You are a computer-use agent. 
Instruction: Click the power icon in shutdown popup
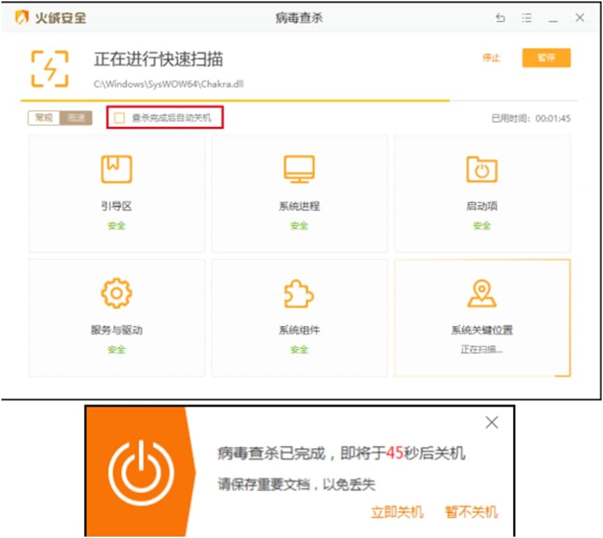141,472
